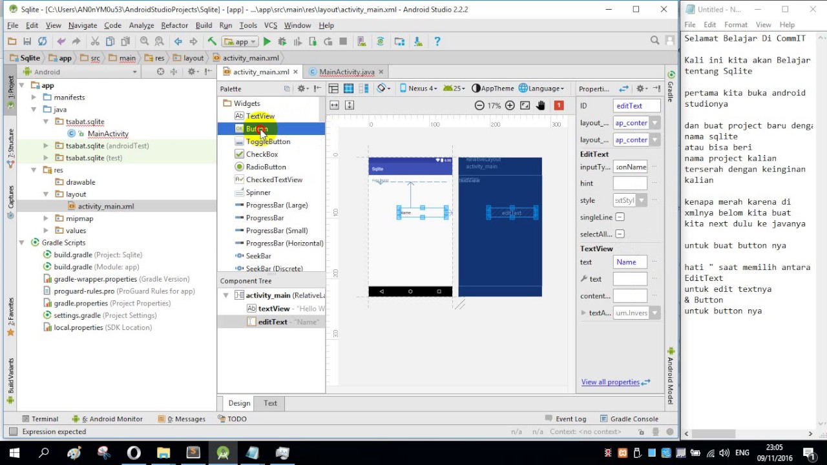The height and width of the screenshot is (465, 827).
Task: Open the Language dropdown
Action: click(x=541, y=88)
